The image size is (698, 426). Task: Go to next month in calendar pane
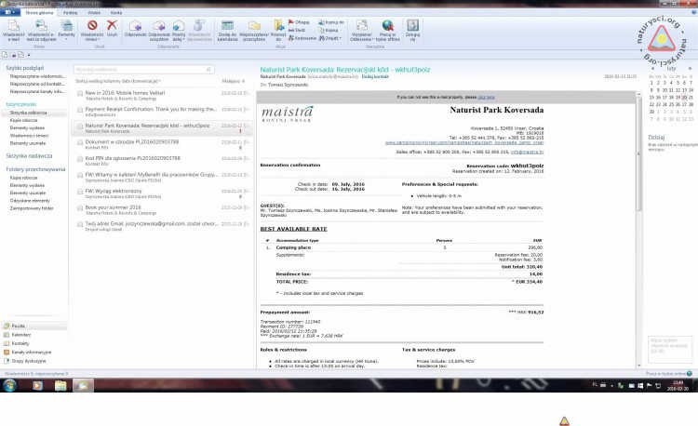tap(690, 69)
